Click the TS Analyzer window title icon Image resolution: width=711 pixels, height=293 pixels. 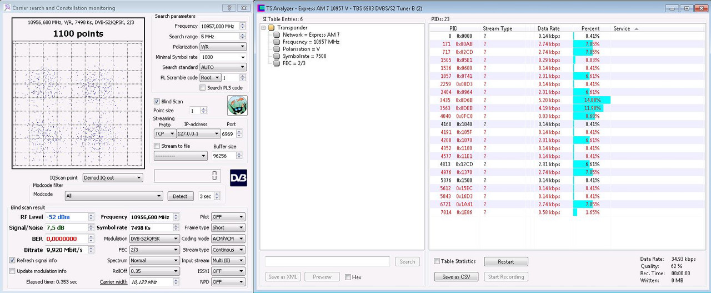[261, 8]
